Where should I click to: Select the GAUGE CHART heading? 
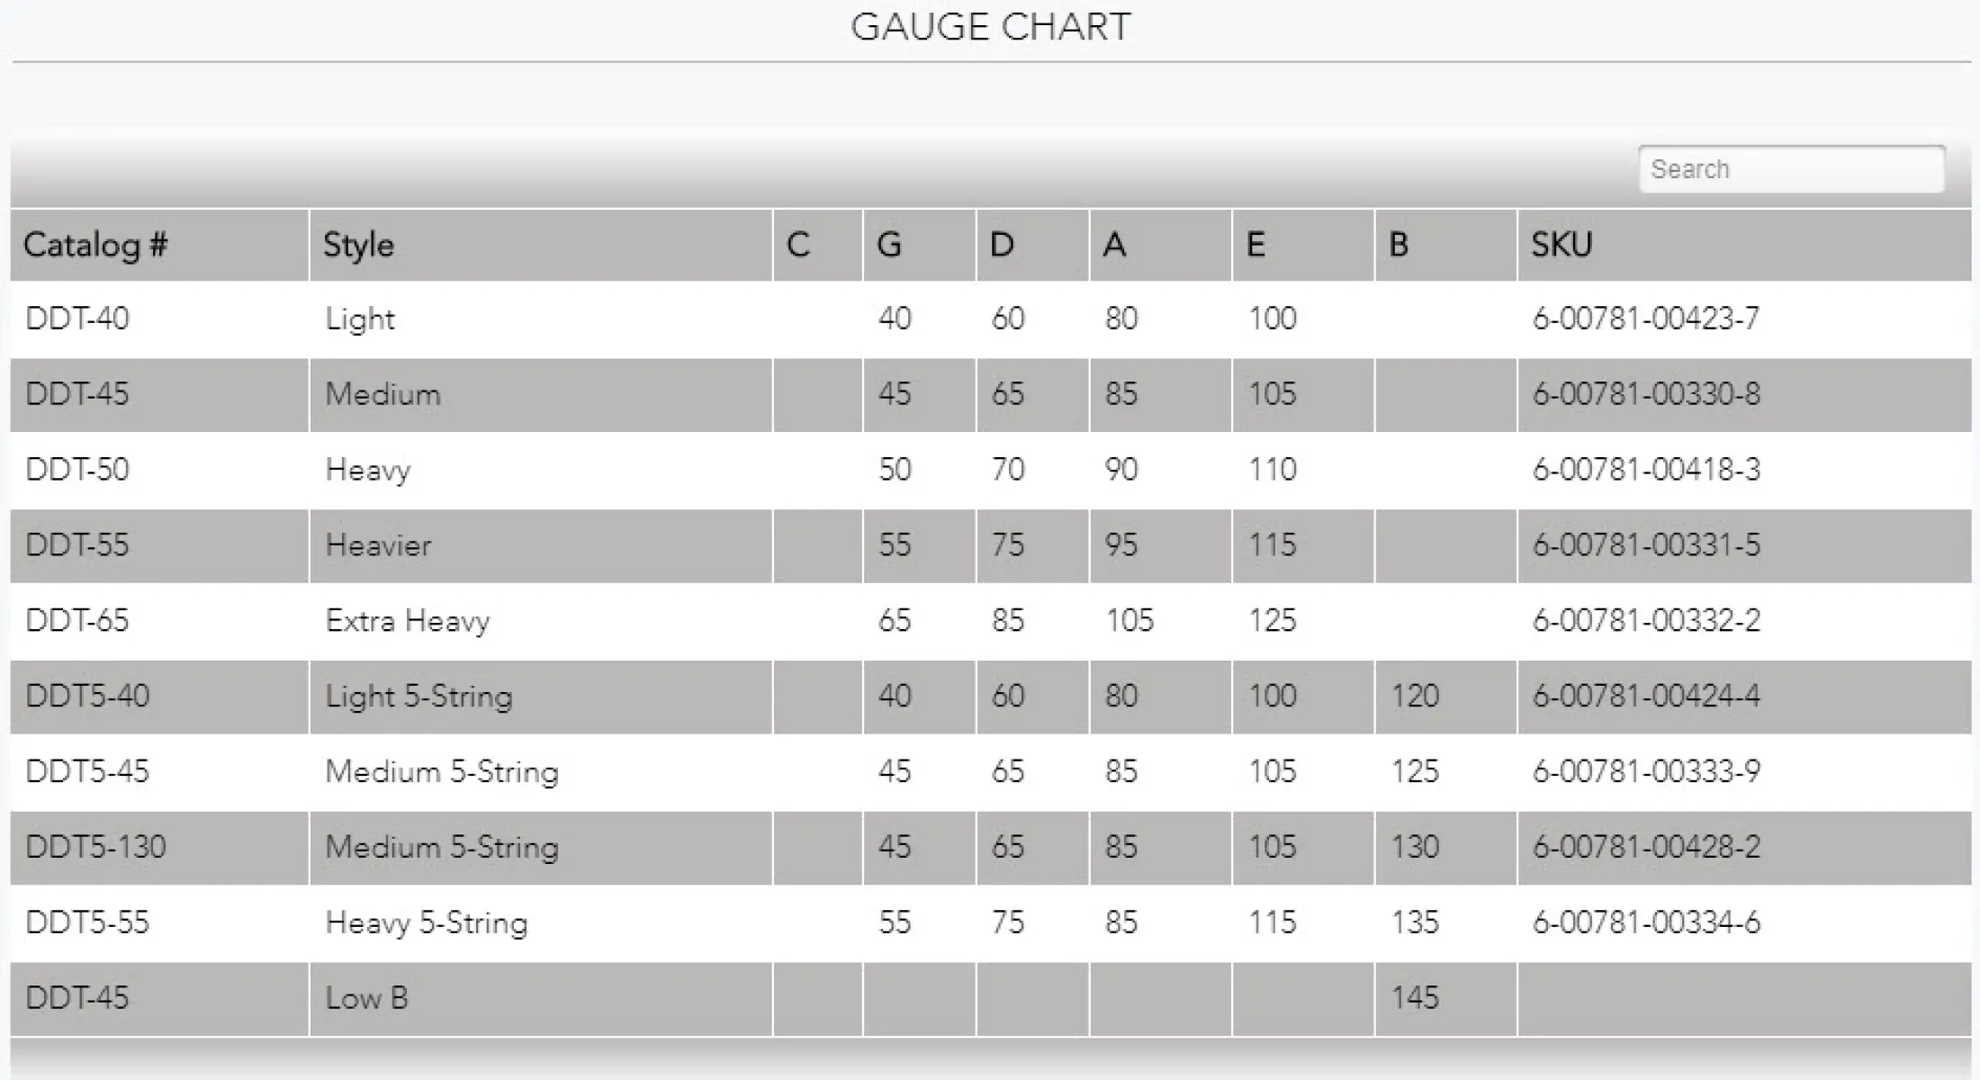click(x=991, y=27)
